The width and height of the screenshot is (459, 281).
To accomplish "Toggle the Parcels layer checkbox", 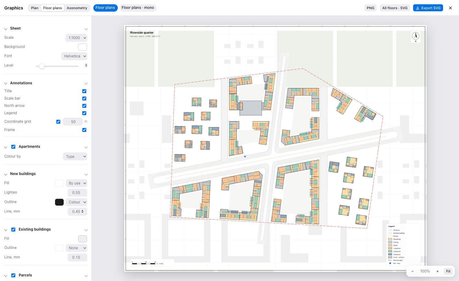I will pos(13,275).
